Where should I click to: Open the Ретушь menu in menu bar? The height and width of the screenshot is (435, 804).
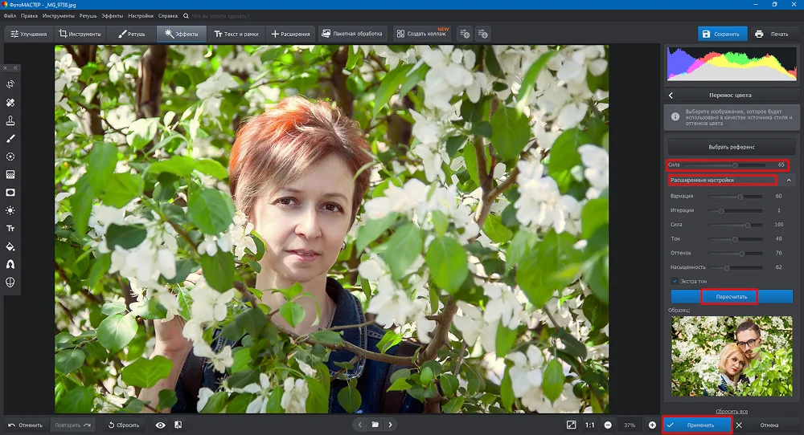pyautogui.click(x=88, y=16)
